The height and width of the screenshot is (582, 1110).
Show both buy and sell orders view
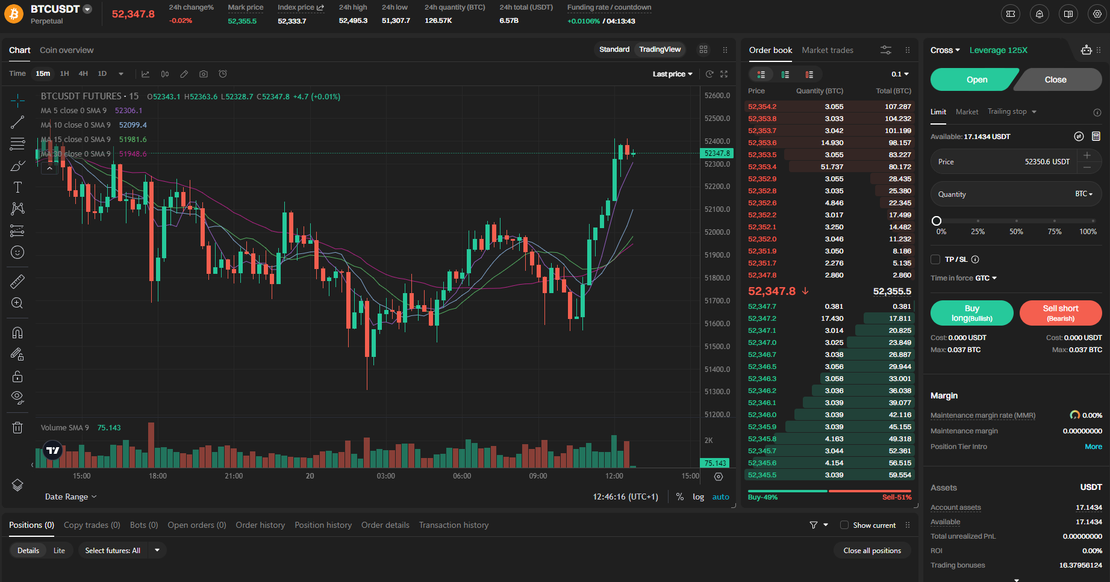[x=761, y=75]
